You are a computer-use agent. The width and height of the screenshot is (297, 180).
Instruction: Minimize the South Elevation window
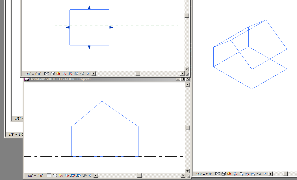(x=178, y=79)
